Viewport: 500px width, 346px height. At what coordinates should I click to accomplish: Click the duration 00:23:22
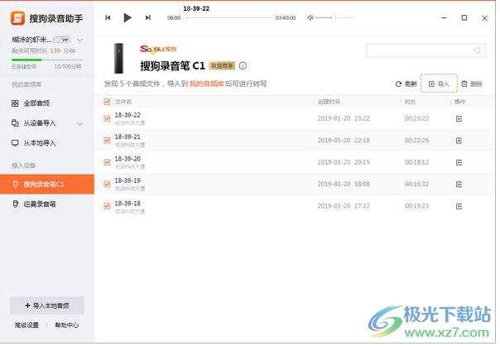pos(416,118)
